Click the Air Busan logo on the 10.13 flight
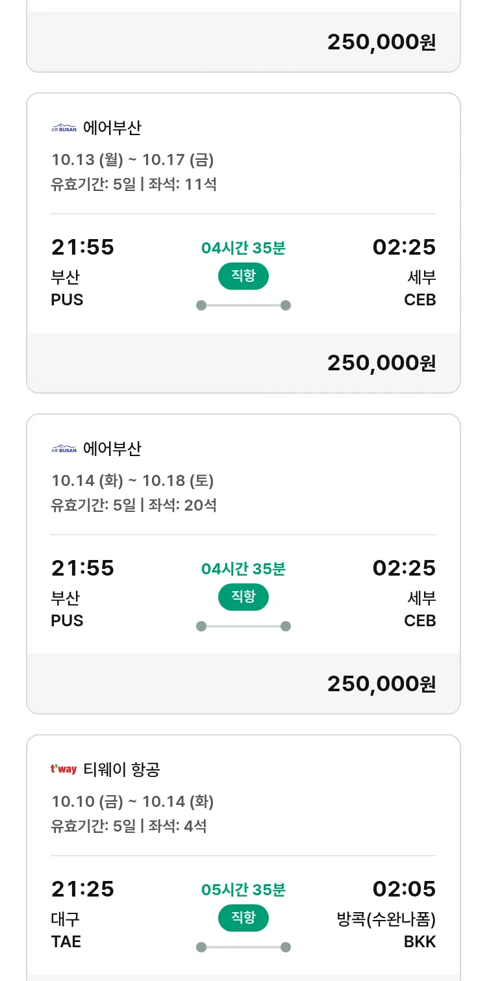The width and height of the screenshot is (487, 981). (64, 128)
